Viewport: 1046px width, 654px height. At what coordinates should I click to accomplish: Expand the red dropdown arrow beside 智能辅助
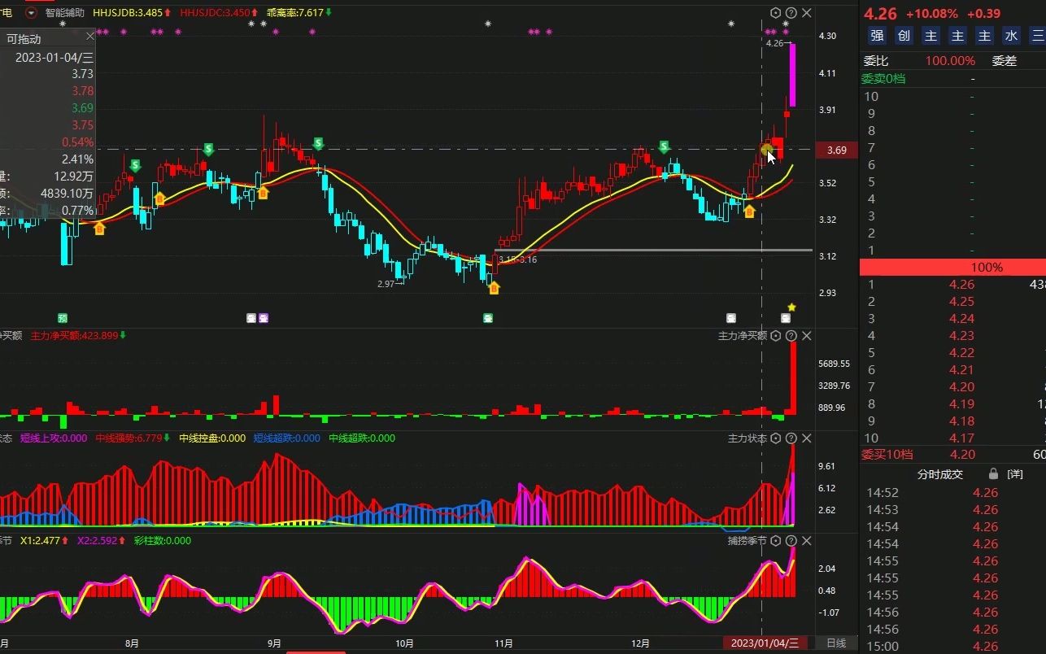pyautogui.click(x=31, y=13)
